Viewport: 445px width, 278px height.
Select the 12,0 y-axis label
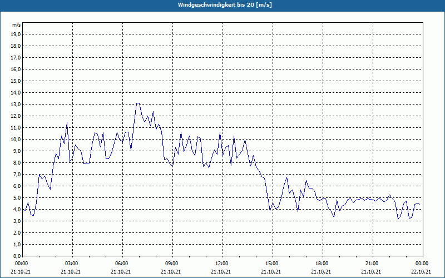(16, 116)
